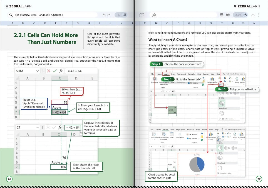Select column header M in the top header row
268x188 pixels.
point(145,23)
